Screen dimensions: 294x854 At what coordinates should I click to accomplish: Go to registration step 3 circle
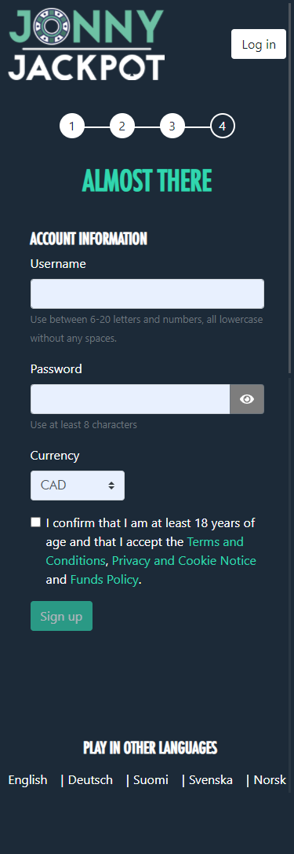click(x=172, y=127)
